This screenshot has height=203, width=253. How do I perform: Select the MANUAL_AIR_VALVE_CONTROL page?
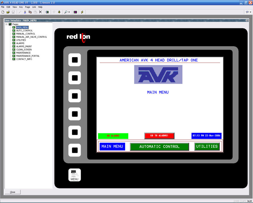(32, 37)
